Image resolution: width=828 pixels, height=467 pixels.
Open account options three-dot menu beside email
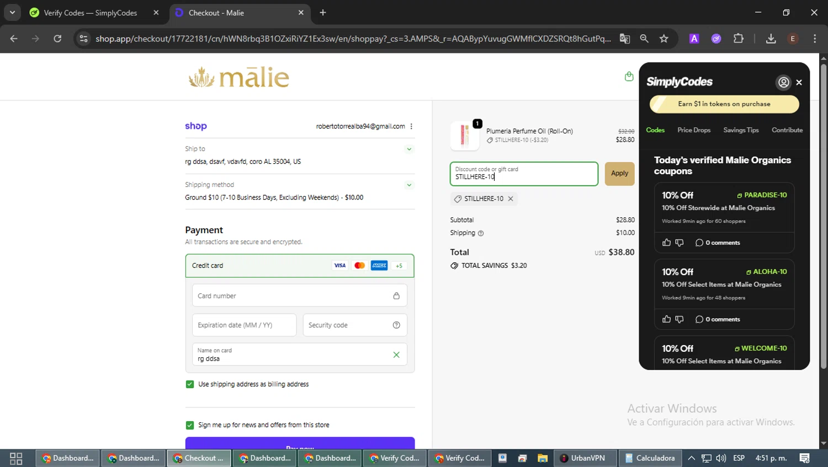pyautogui.click(x=411, y=126)
